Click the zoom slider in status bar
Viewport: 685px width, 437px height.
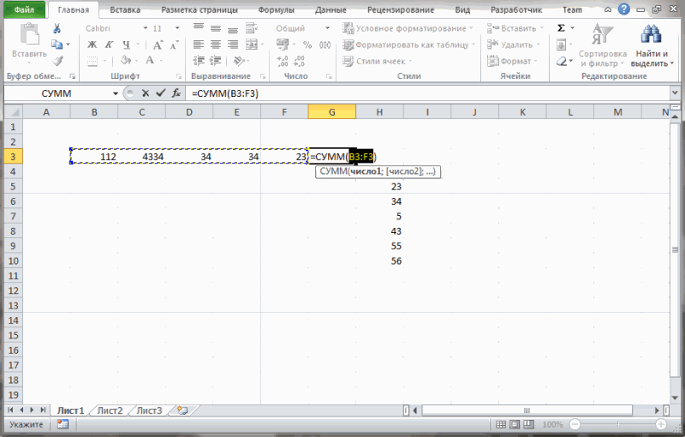pos(617,424)
